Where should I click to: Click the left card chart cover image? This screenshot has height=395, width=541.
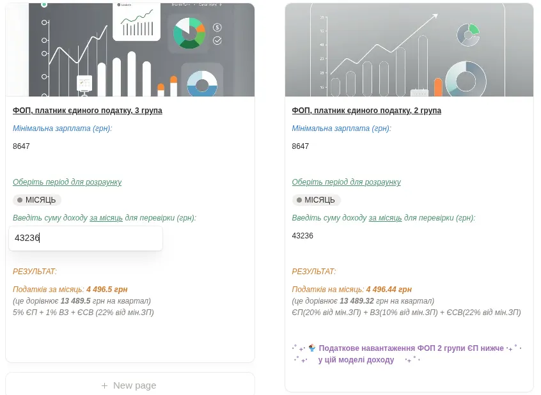[130, 50]
